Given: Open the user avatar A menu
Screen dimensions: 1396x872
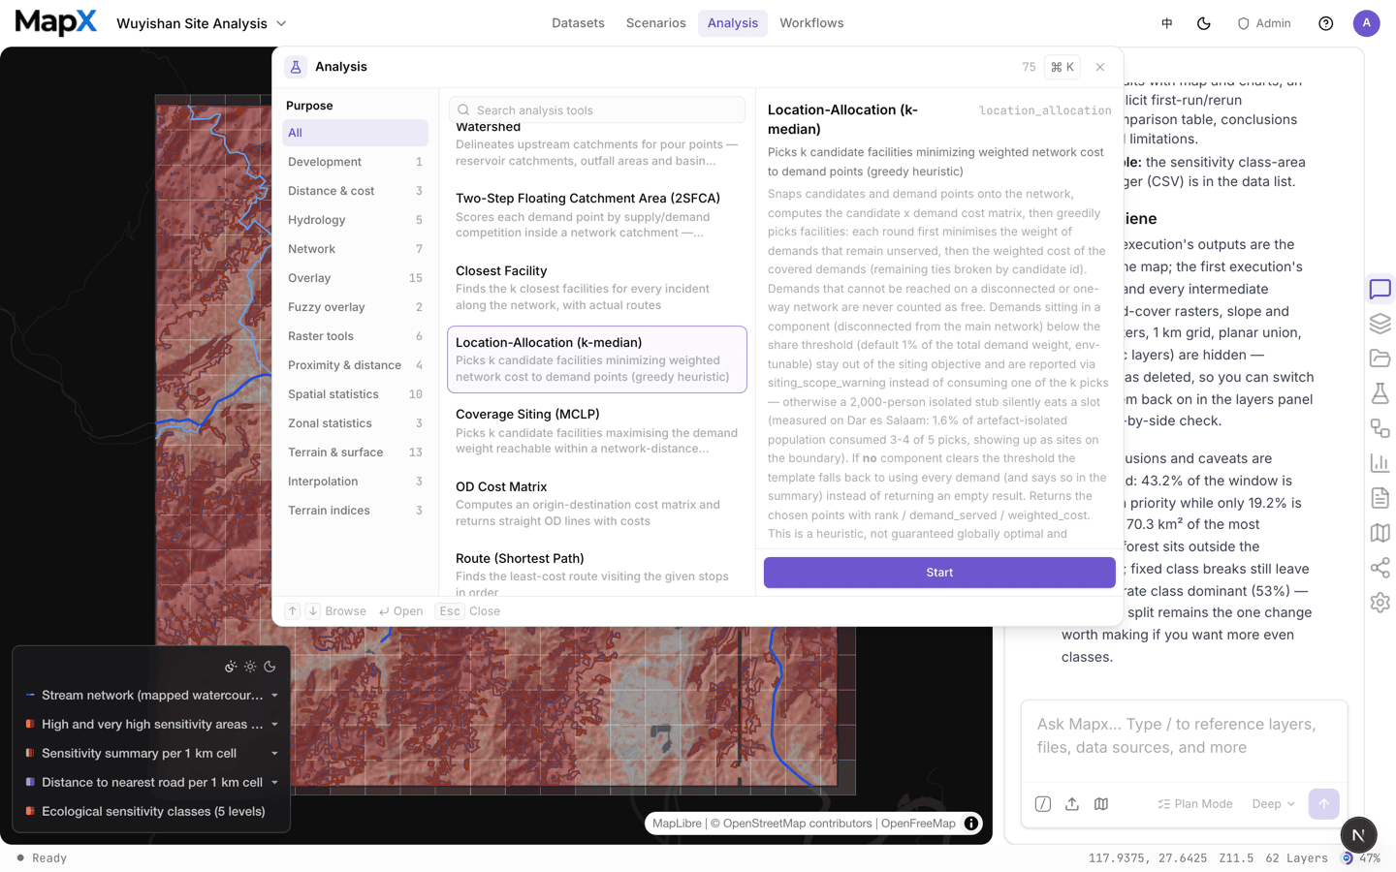Looking at the screenshot, I should [x=1366, y=23].
